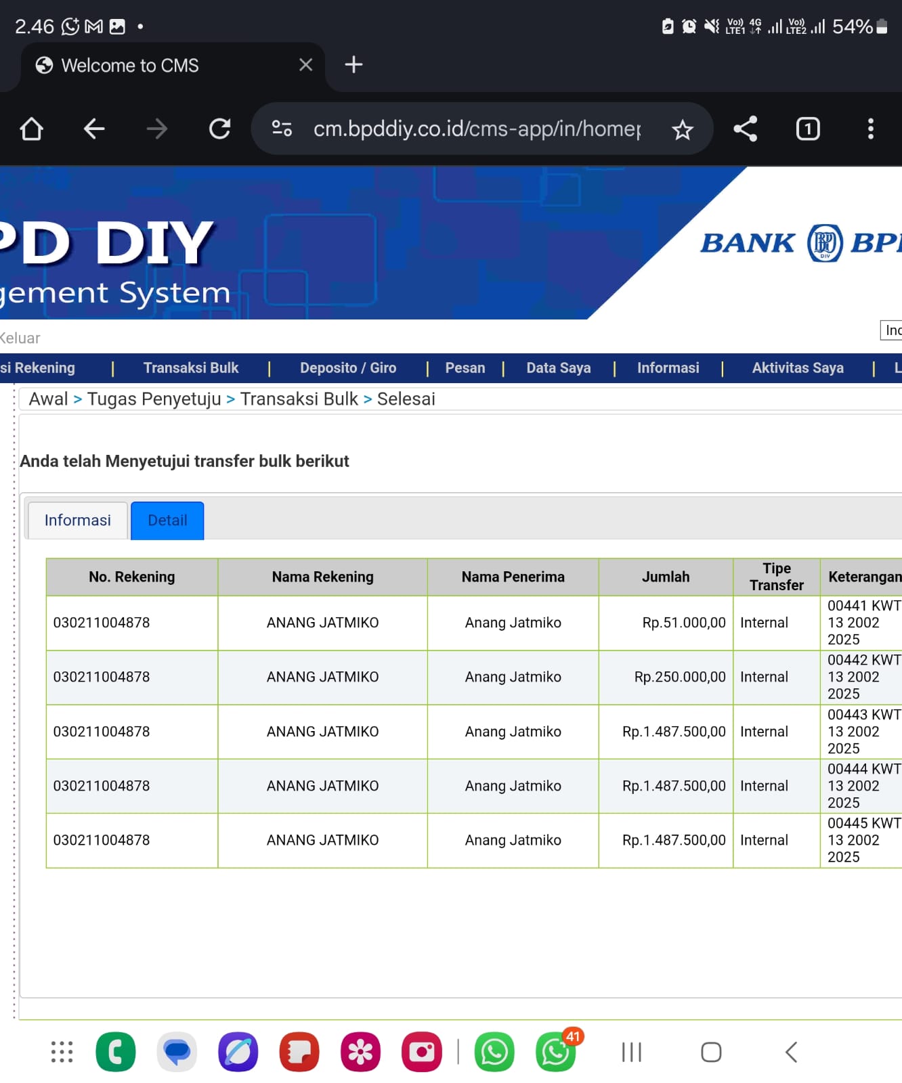Launch the purple Samsung Internet icon
This screenshot has height=1083, width=902.
[x=238, y=1052]
